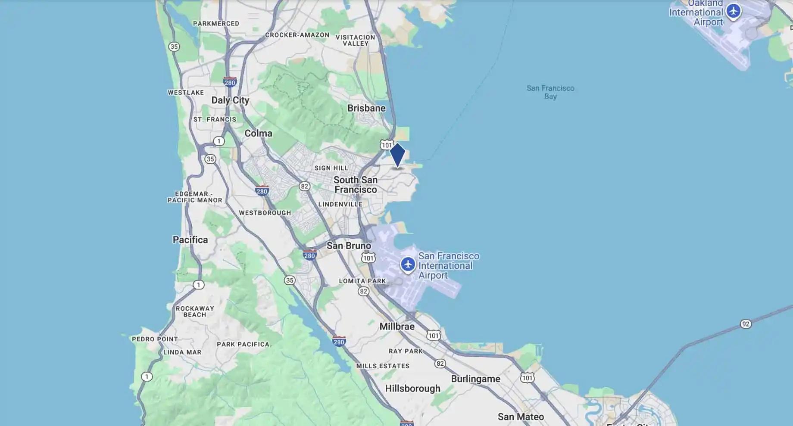
Task: Click the US 101 shield near Brisbane
Action: click(x=387, y=145)
